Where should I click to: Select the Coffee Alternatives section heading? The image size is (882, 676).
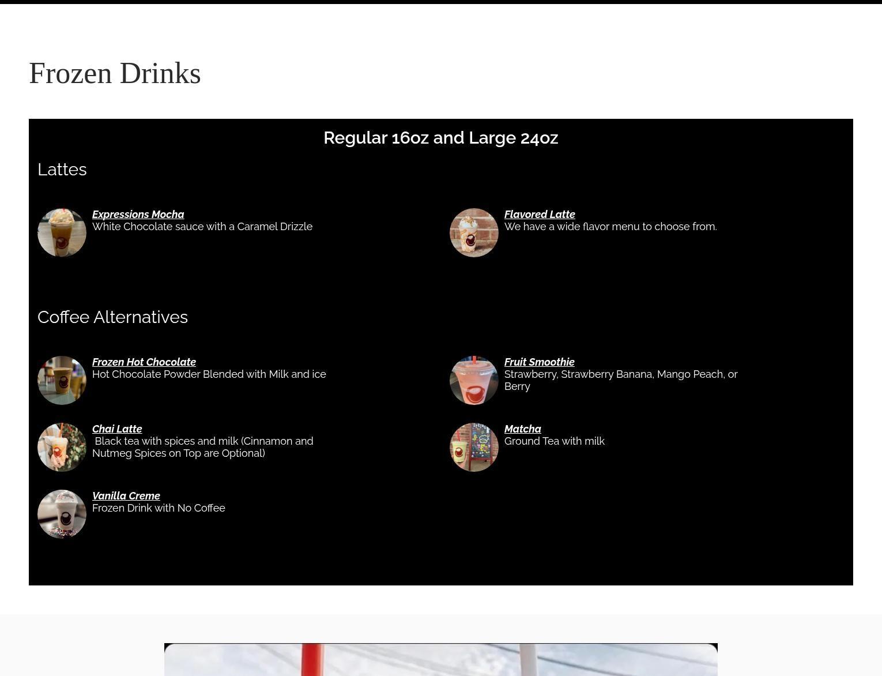(x=112, y=317)
